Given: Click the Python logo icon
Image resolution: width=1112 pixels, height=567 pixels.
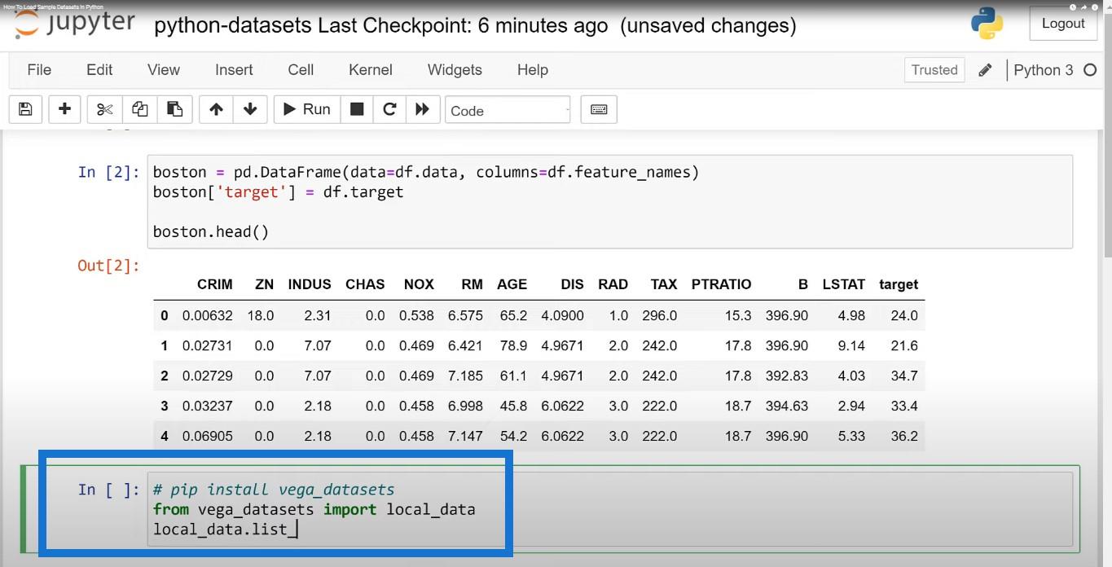Looking at the screenshot, I should tap(987, 24).
